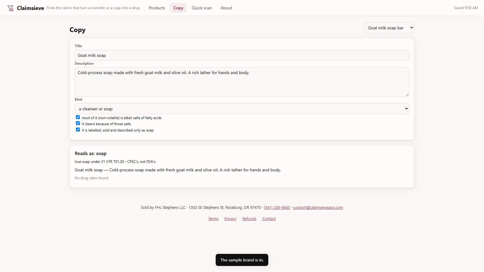
Task: Click the 'true soap under 21 CFR 701.20' line
Action: (116, 162)
